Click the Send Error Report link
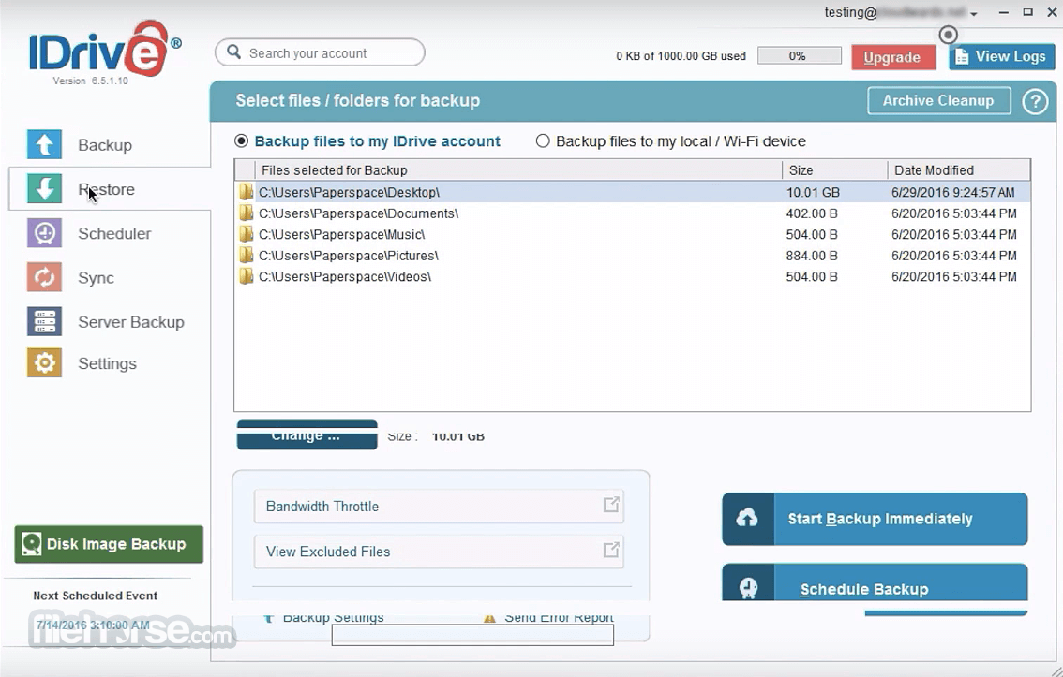The image size is (1063, 677). [559, 618]
